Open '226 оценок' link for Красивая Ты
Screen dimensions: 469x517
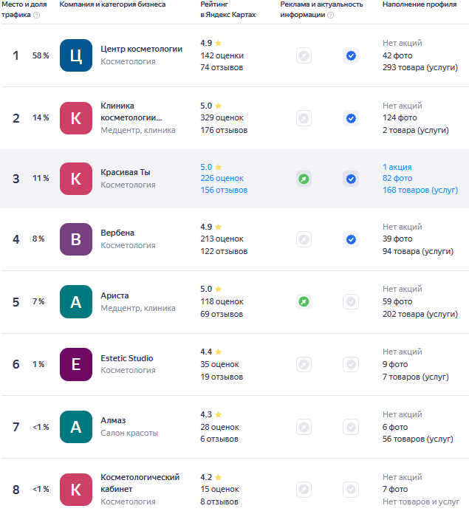pos(222,178)
